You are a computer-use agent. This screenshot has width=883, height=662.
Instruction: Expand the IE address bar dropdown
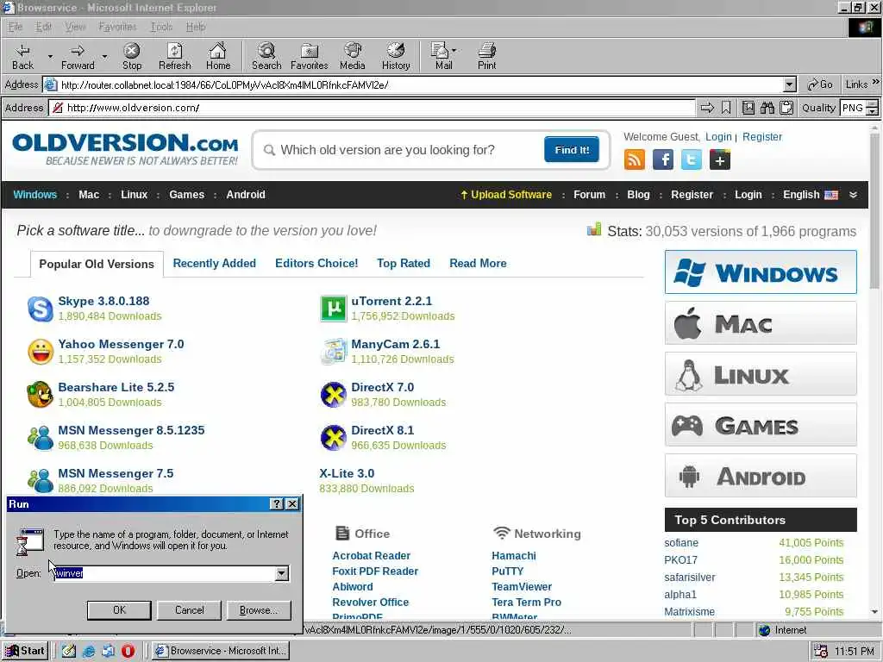pos(790,85)
